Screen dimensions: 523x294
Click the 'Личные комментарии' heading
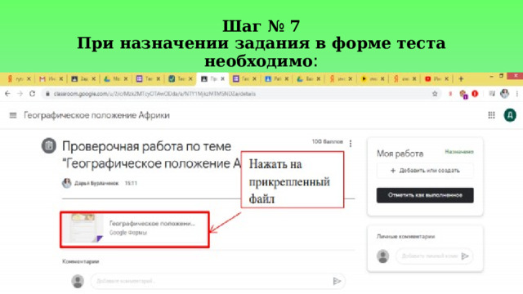tap(406, 236)
